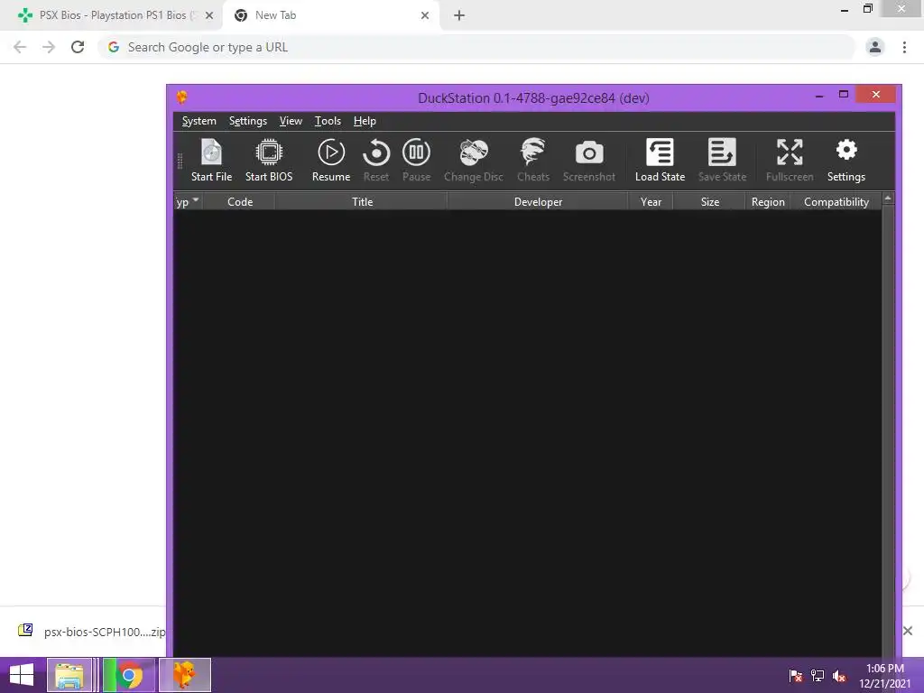This screenshot has height=693, width=924.
Task: Click the DuckStation toolbar drag handle
Action: pyautogui.click(x=180, y=161)
